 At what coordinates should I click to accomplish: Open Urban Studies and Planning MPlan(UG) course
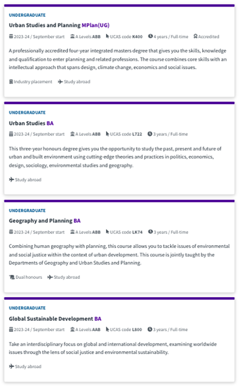point(59,25)
